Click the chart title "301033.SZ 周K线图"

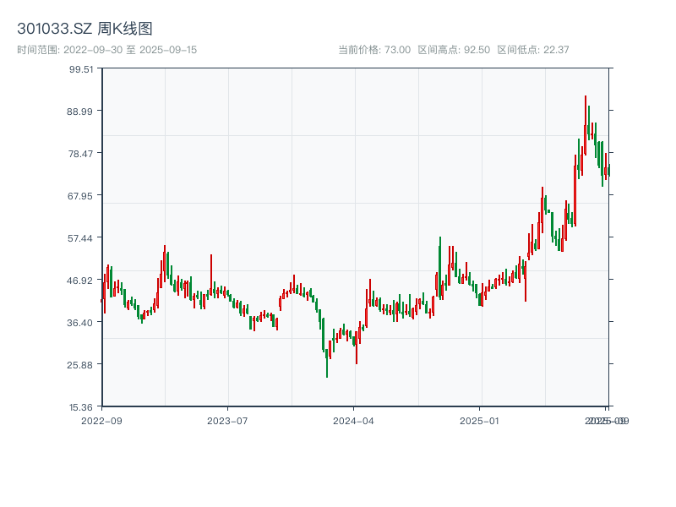tap(85, 29)
